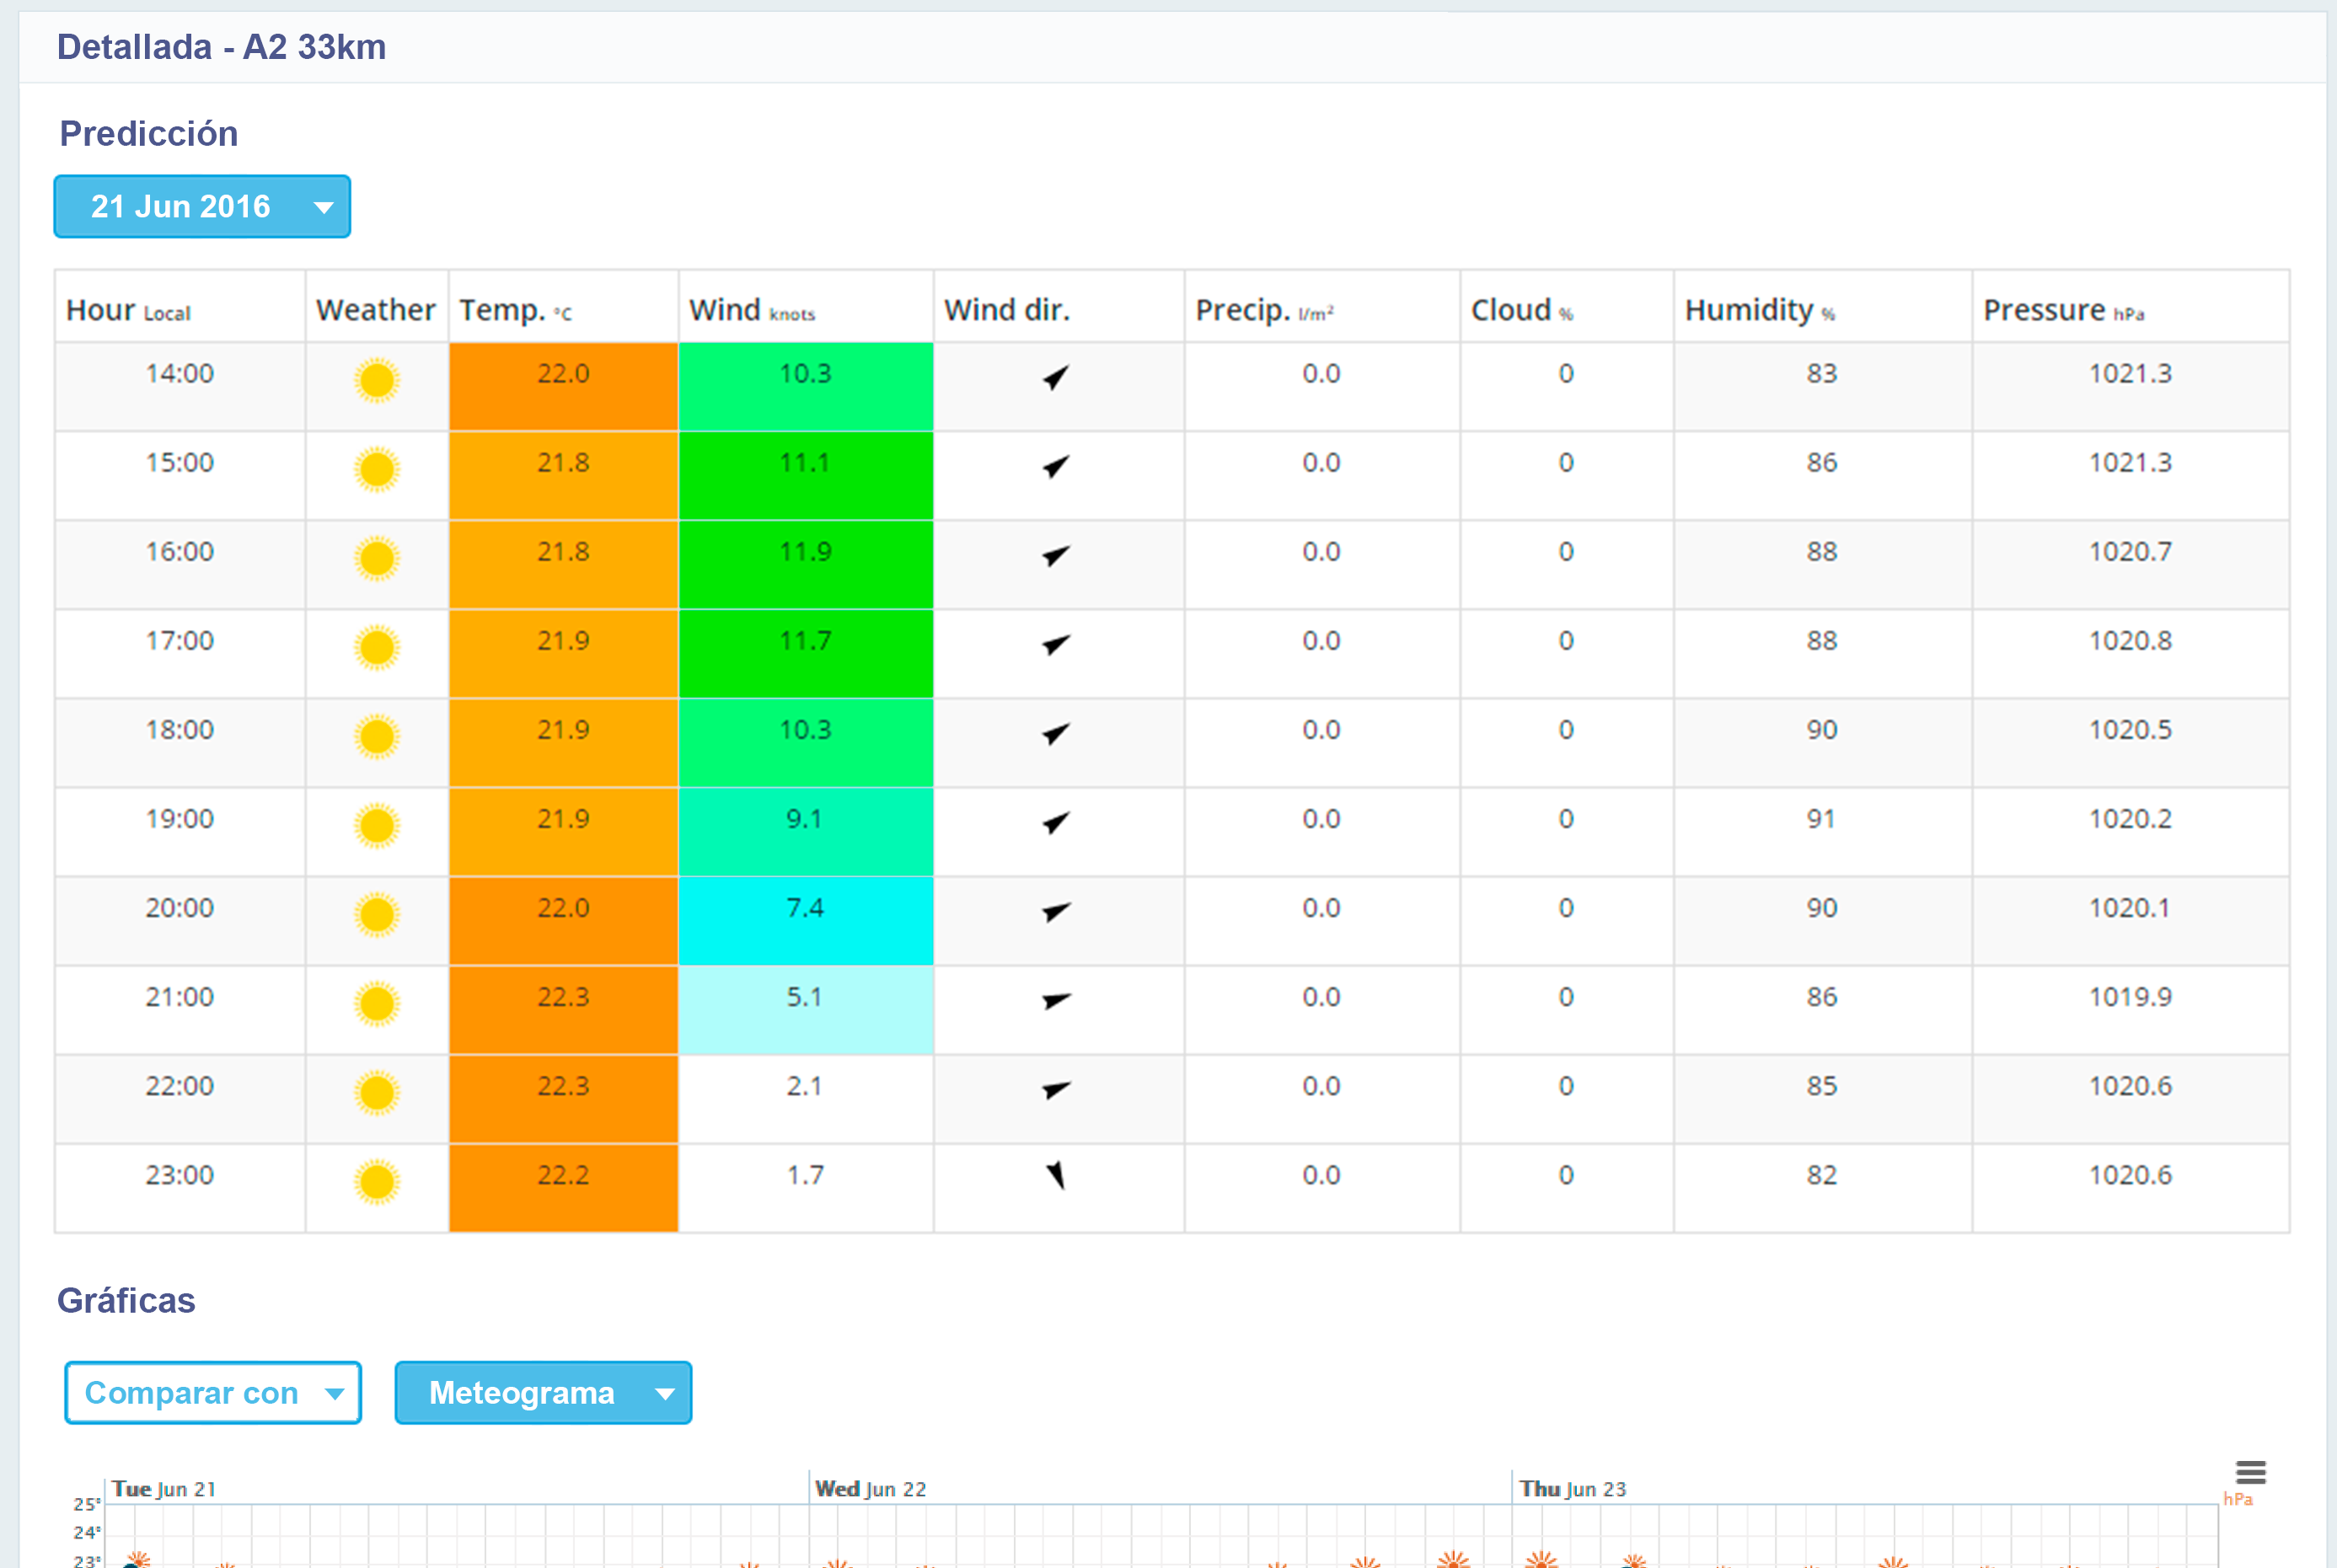Screen dimensions: 2337x1568
Task: Open the 21 Jun 2016 date dropdown
Action: (202, 207)
